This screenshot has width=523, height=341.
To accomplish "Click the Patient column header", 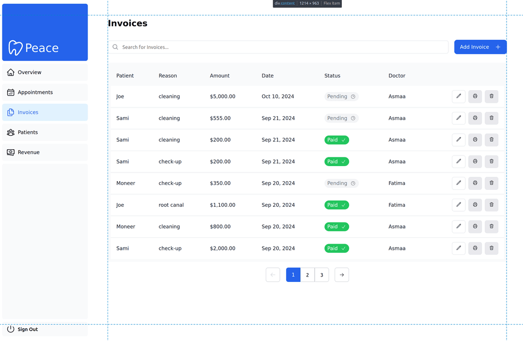I will point(125,76).
